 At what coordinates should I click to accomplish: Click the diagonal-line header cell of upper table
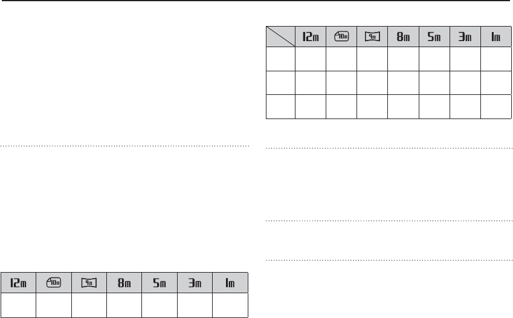pos(280,37)
